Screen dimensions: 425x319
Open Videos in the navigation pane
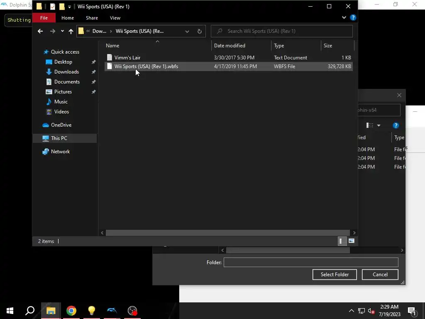tap(61, 112)
